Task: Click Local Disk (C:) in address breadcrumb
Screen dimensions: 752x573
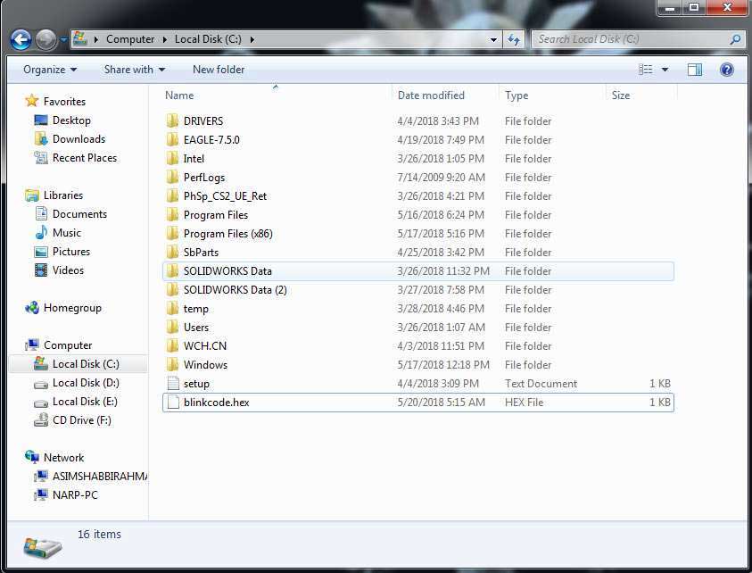Action: (x=208, y=39)
